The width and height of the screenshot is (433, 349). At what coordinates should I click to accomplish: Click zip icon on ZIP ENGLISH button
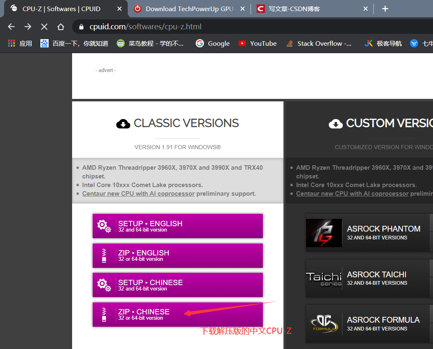pos(104,255)
